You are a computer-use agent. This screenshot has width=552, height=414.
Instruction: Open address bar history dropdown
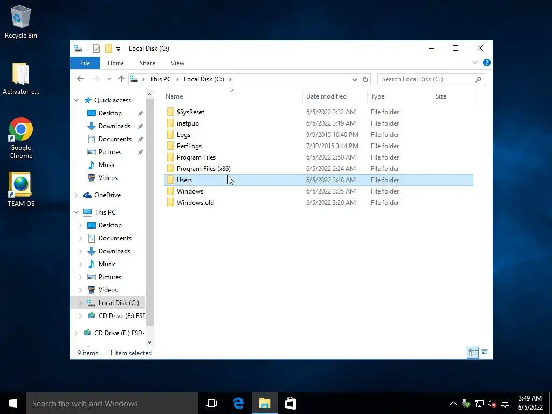355,80
